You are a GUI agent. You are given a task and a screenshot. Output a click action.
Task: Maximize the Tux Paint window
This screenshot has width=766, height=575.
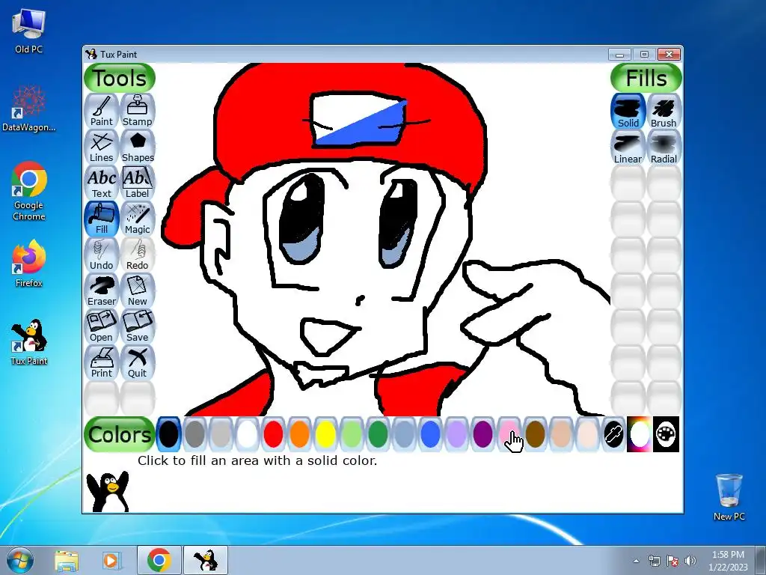pos(644,54)
